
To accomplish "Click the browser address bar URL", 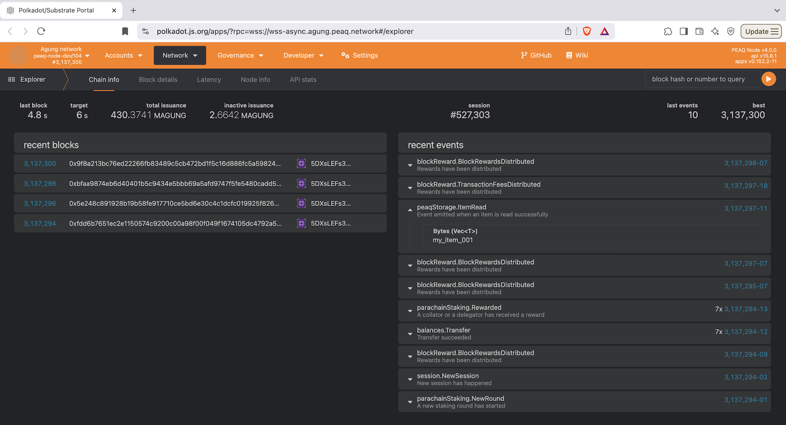I will [285, 31].
